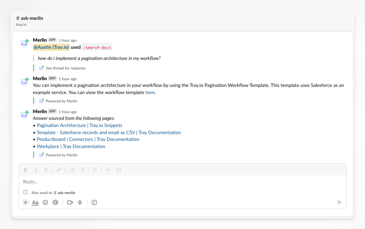Click 'Powered by Merlin' under the sources list

pos(62,155)
